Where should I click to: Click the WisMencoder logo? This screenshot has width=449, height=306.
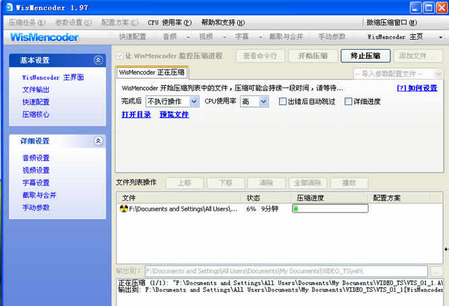pos(44,37)
